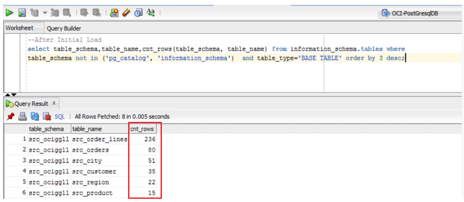Select the src_order_lines table name cell

coord(100,139)
